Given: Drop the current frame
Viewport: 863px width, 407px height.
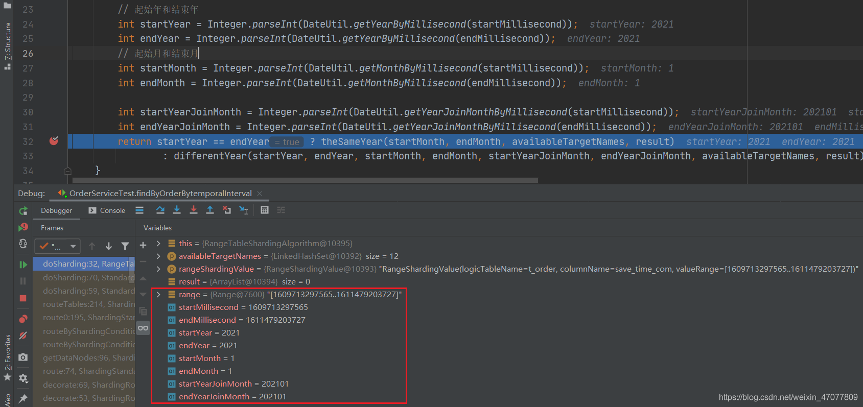Looking at the screenshot, I should pyautogui.click(x=227, y=210).
